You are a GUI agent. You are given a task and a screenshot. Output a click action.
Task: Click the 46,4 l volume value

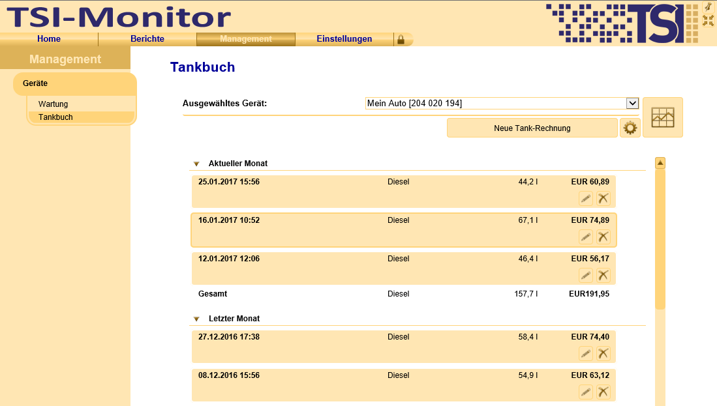(x=528, y=259)
